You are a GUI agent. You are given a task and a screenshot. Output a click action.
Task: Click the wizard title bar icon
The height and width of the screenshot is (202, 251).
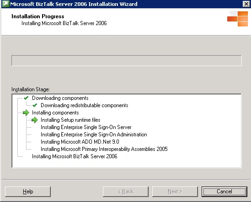coord(5,4)
